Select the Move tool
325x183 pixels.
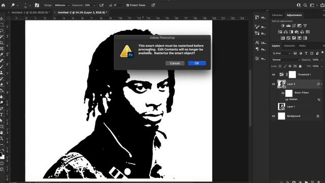[x=2, y=19]
